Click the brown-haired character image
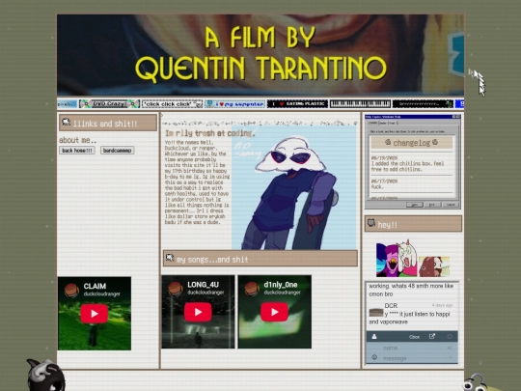The height and width of the screenshot is (391, 521). (x=434, y=266)
